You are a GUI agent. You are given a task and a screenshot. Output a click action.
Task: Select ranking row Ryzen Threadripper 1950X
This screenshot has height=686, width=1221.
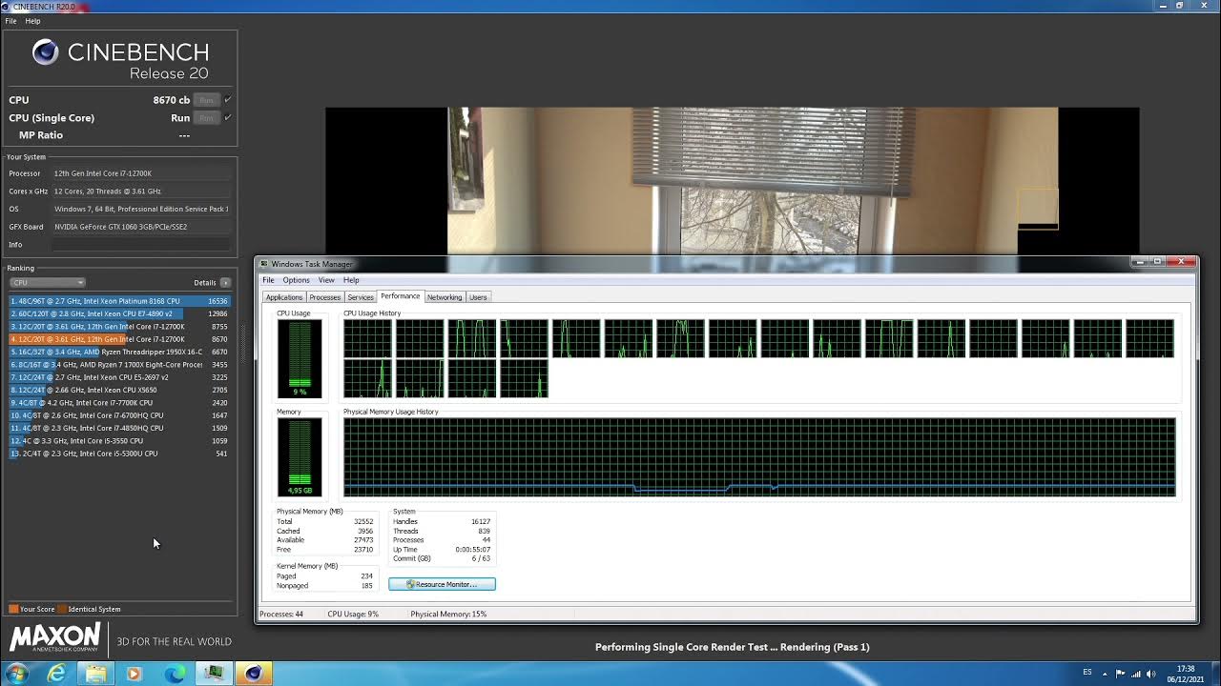119,352
